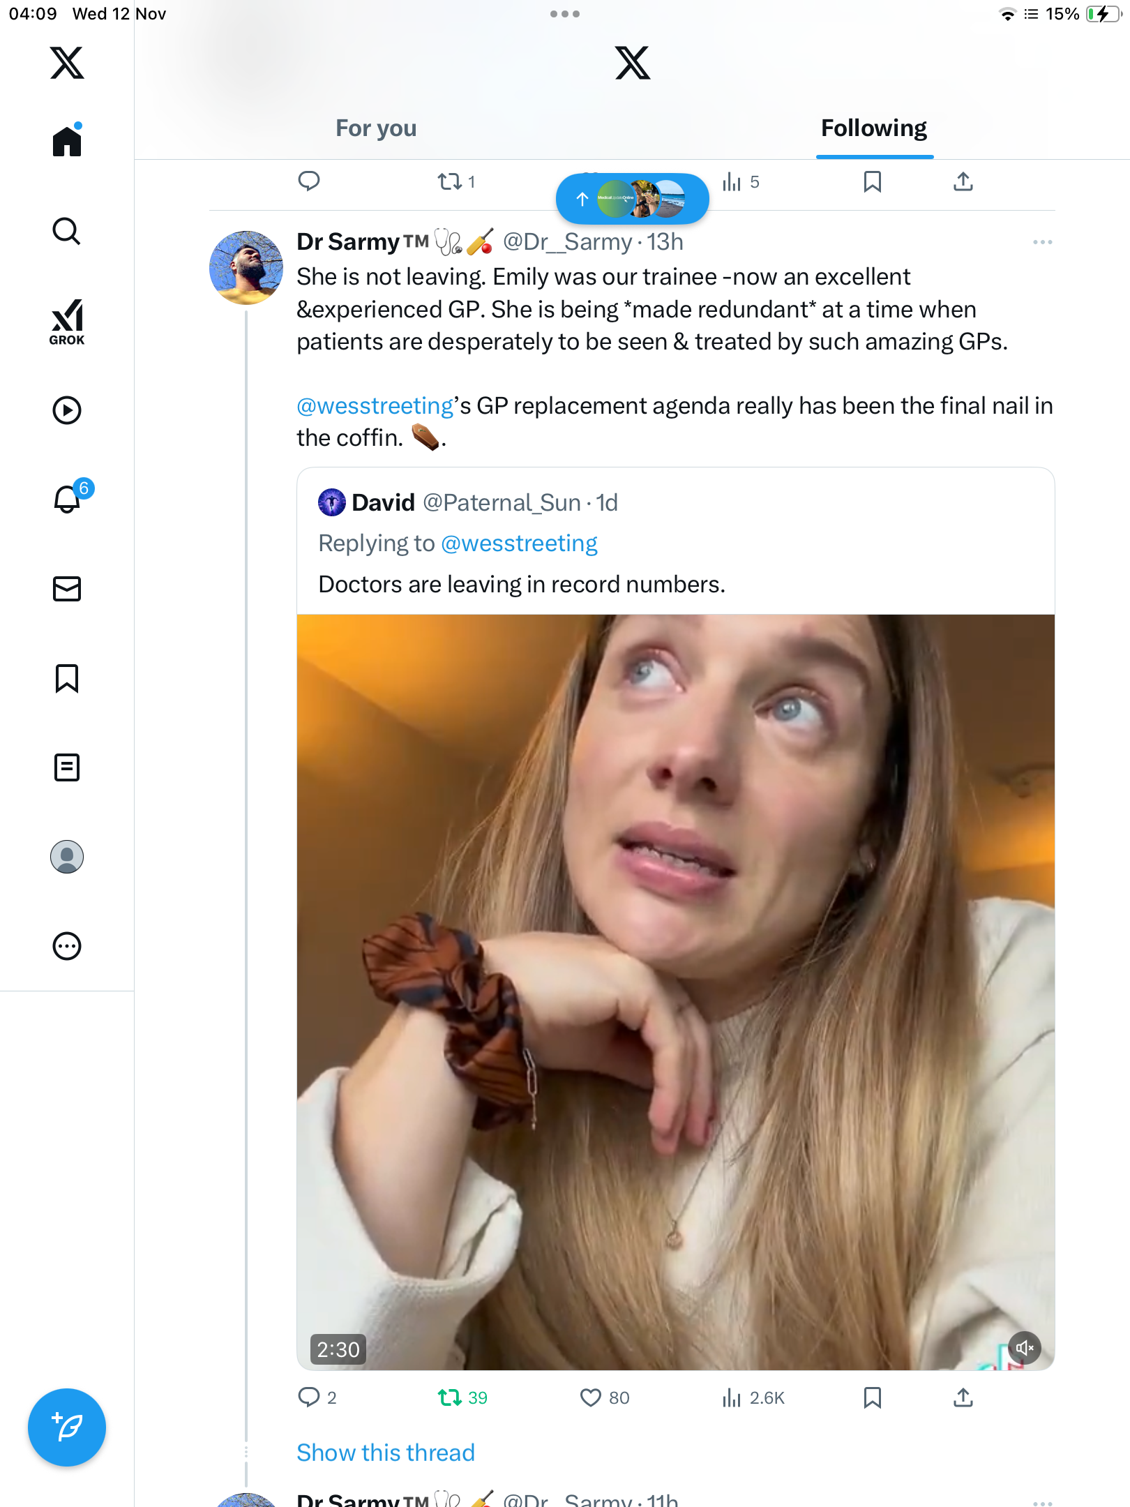Show this thread
The image size is (1130, 1507).
tap(385, 1453)
